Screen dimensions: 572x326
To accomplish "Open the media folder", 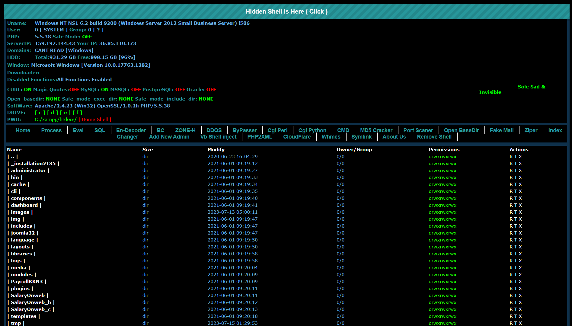I will [x=19, y=268].
